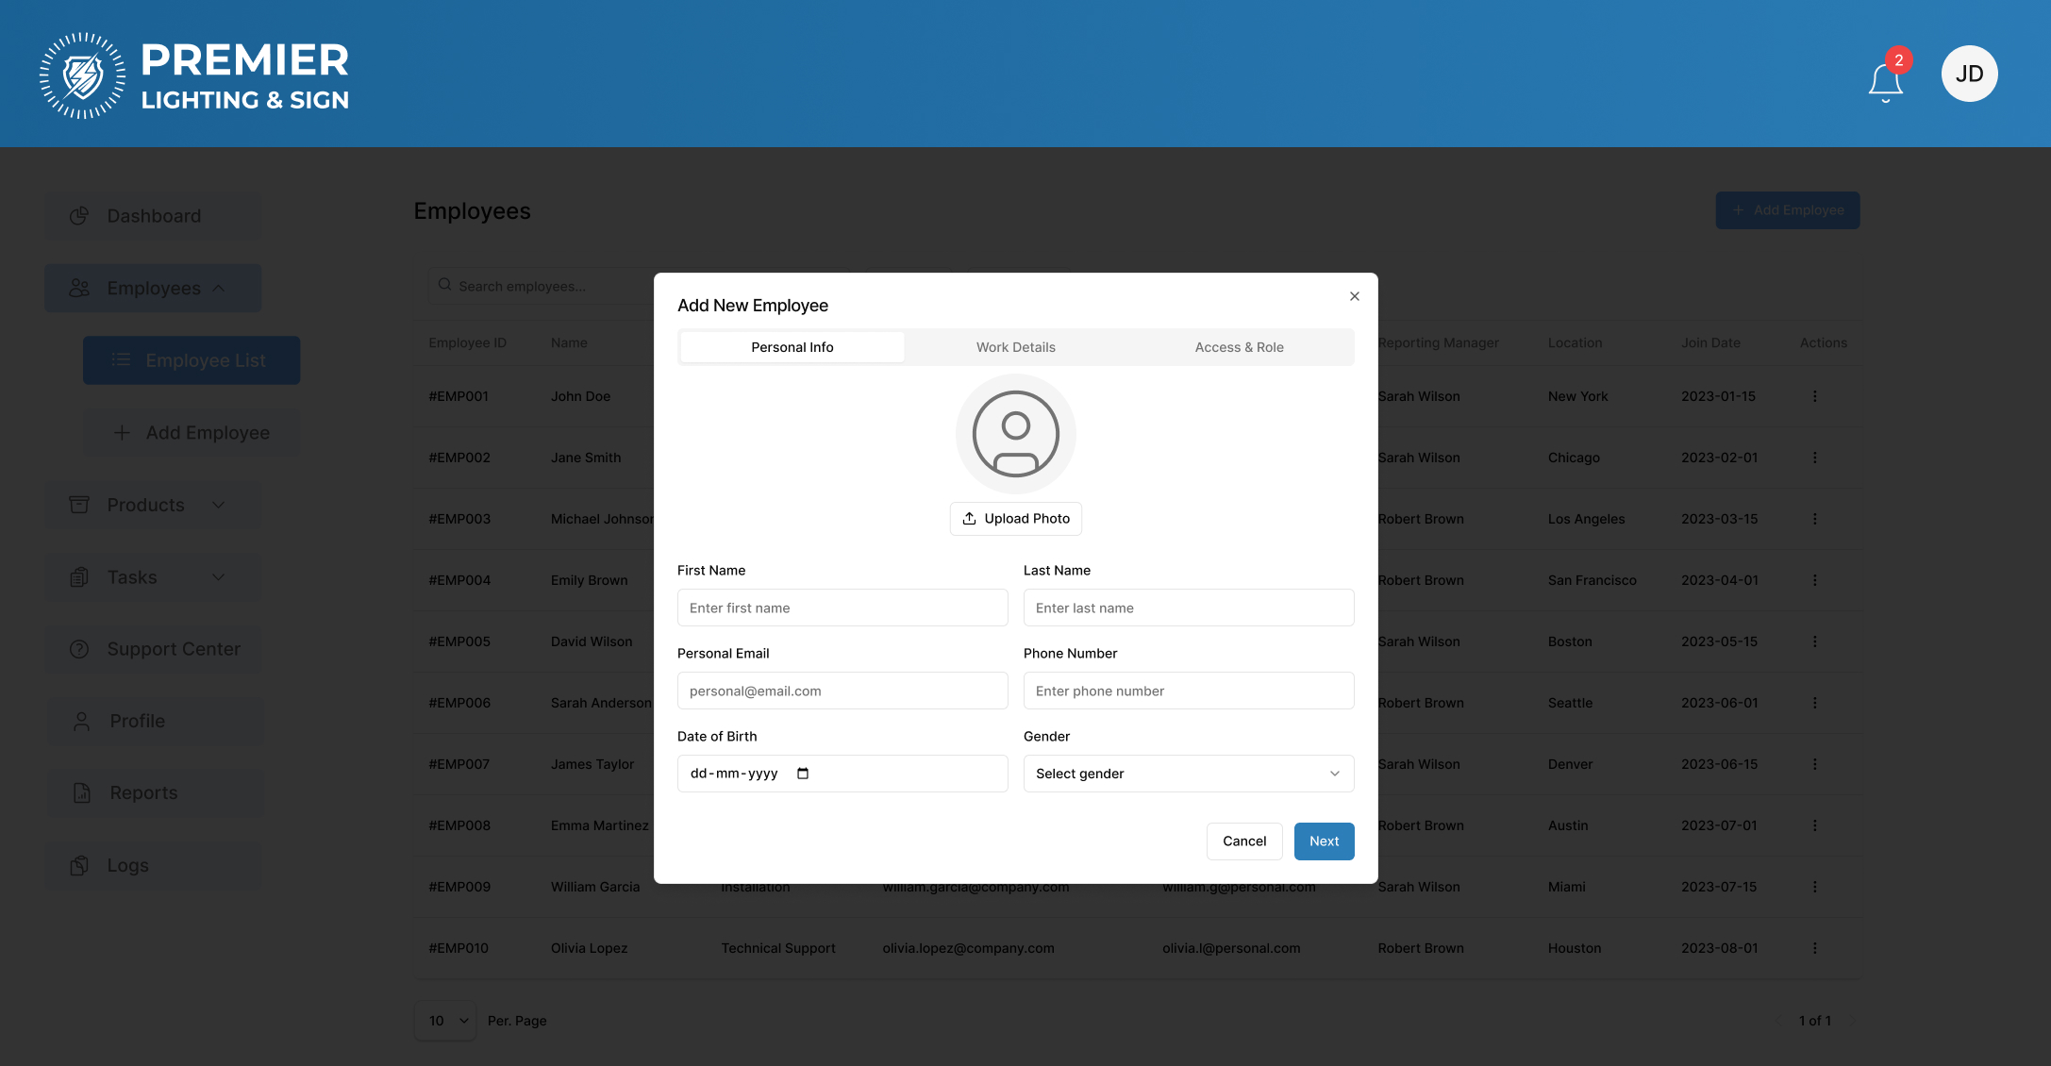Click the calendar icon in Date of Birth

pos(803,774)
